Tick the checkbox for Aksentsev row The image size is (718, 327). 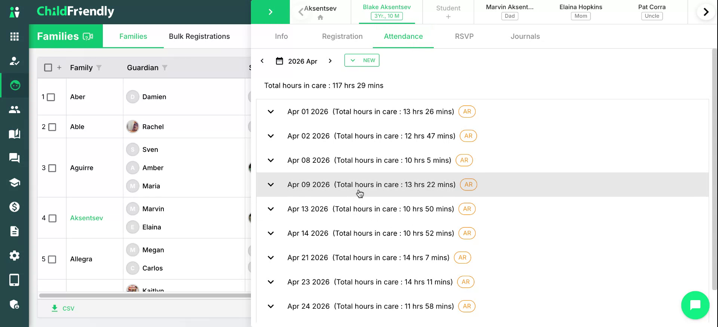[53, 218]
